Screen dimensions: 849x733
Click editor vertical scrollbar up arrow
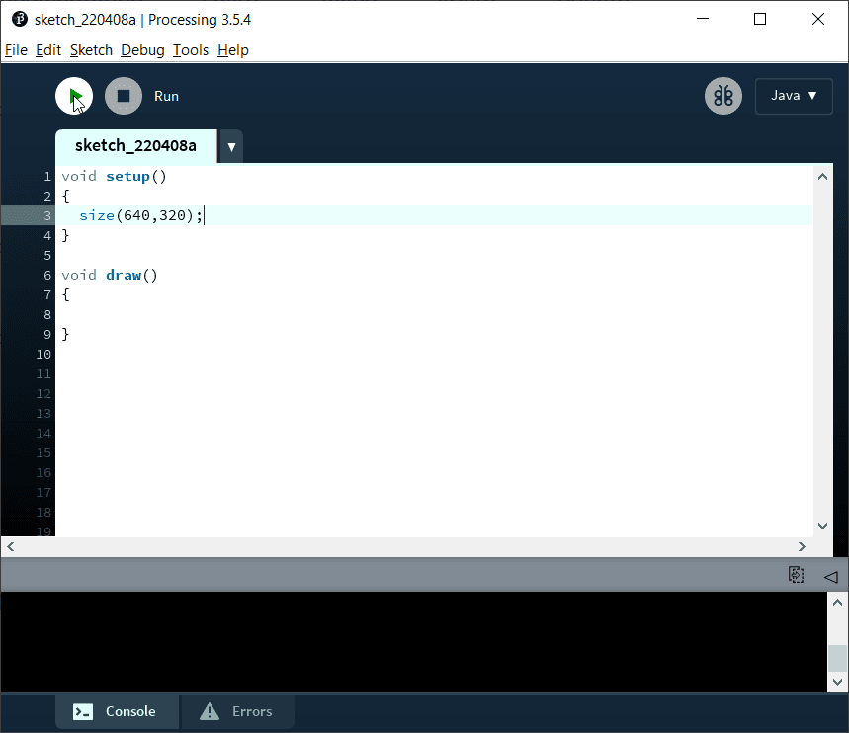(822, 177)
